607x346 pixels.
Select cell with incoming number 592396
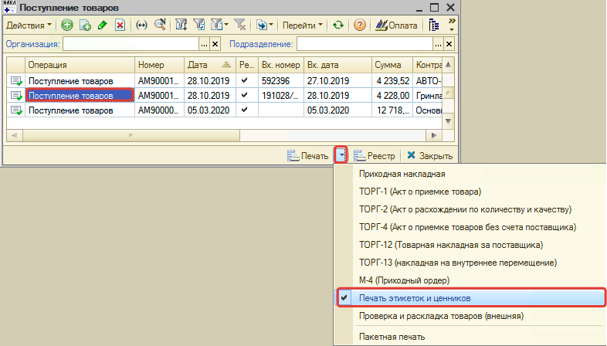(281, 81)
